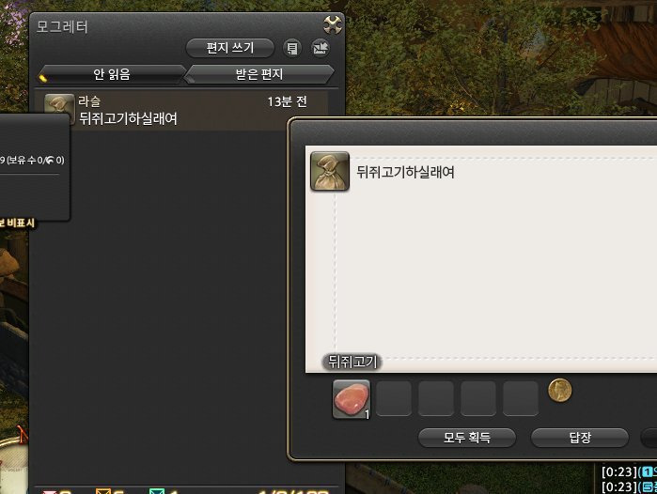Click the 13분 전 timestamp
This screenshot has width=657, height=494.
click(288, 101)
